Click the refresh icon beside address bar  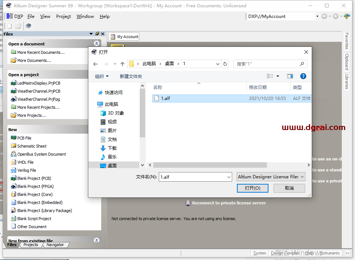pos(225,64)
